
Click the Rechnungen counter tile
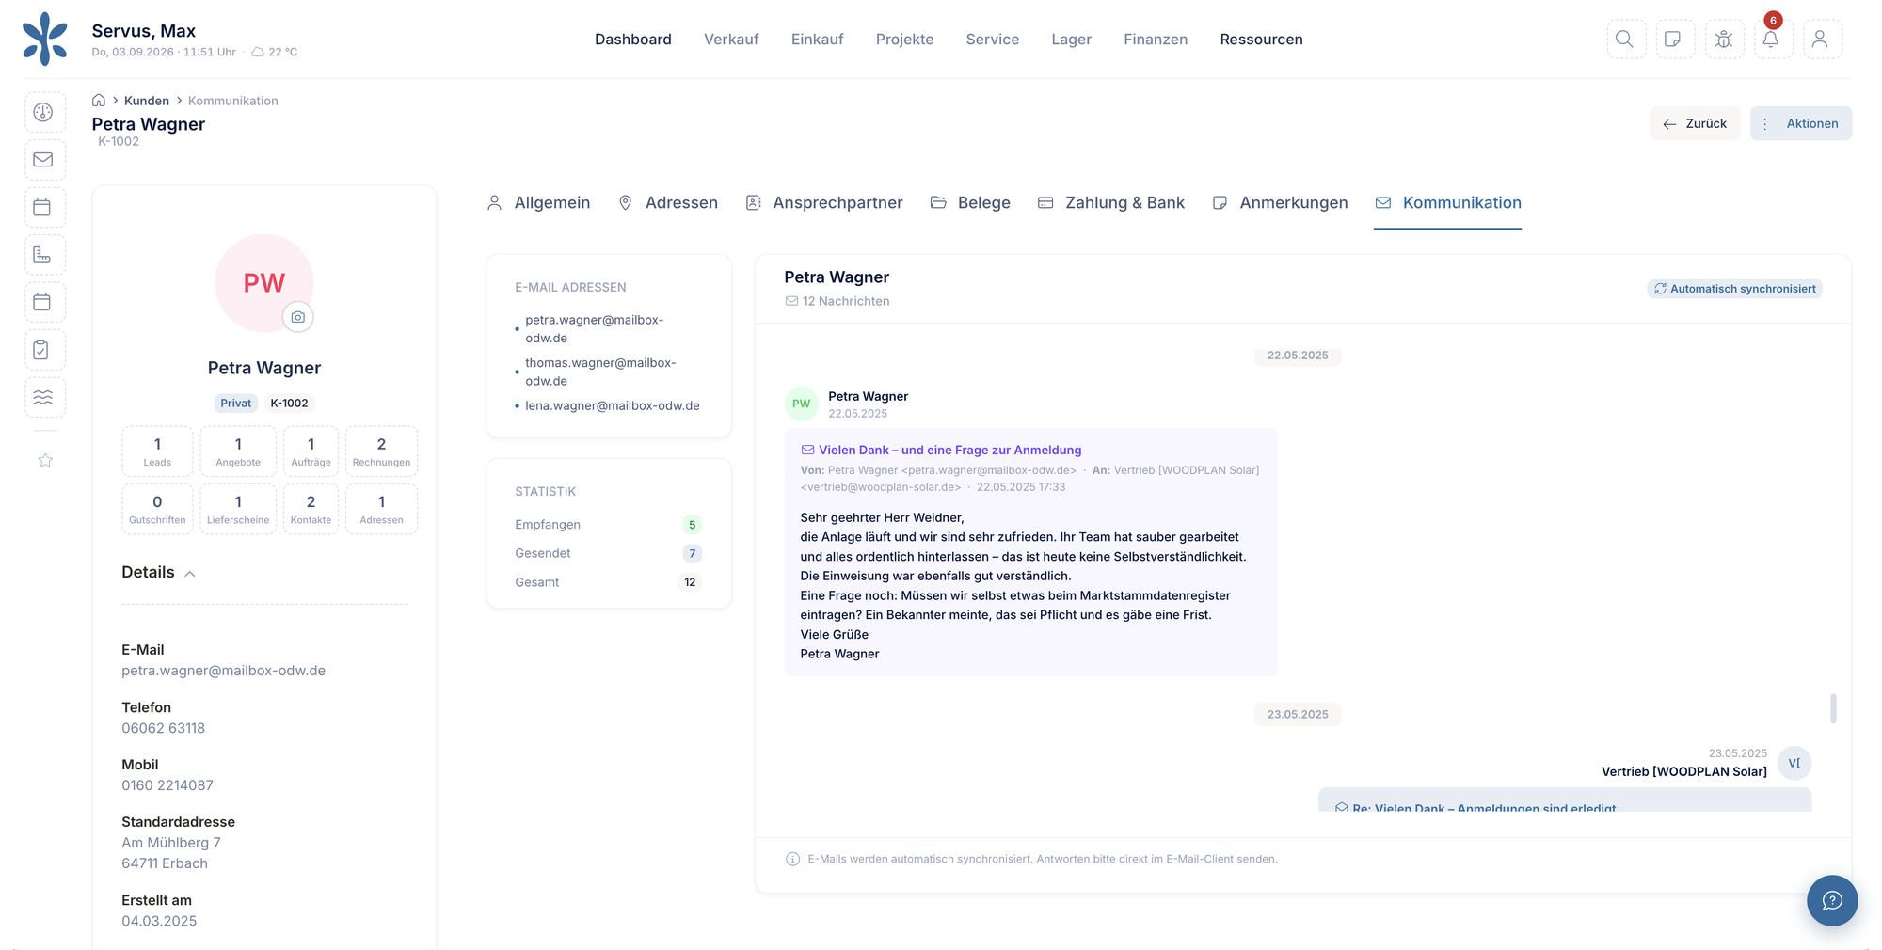[381, 451]
